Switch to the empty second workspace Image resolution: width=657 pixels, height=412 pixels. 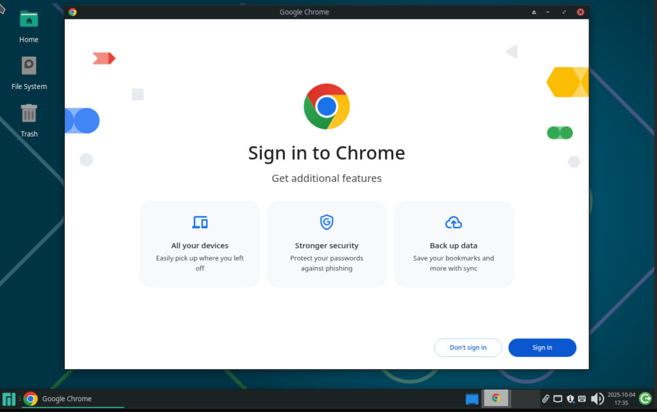click(524, 399)
